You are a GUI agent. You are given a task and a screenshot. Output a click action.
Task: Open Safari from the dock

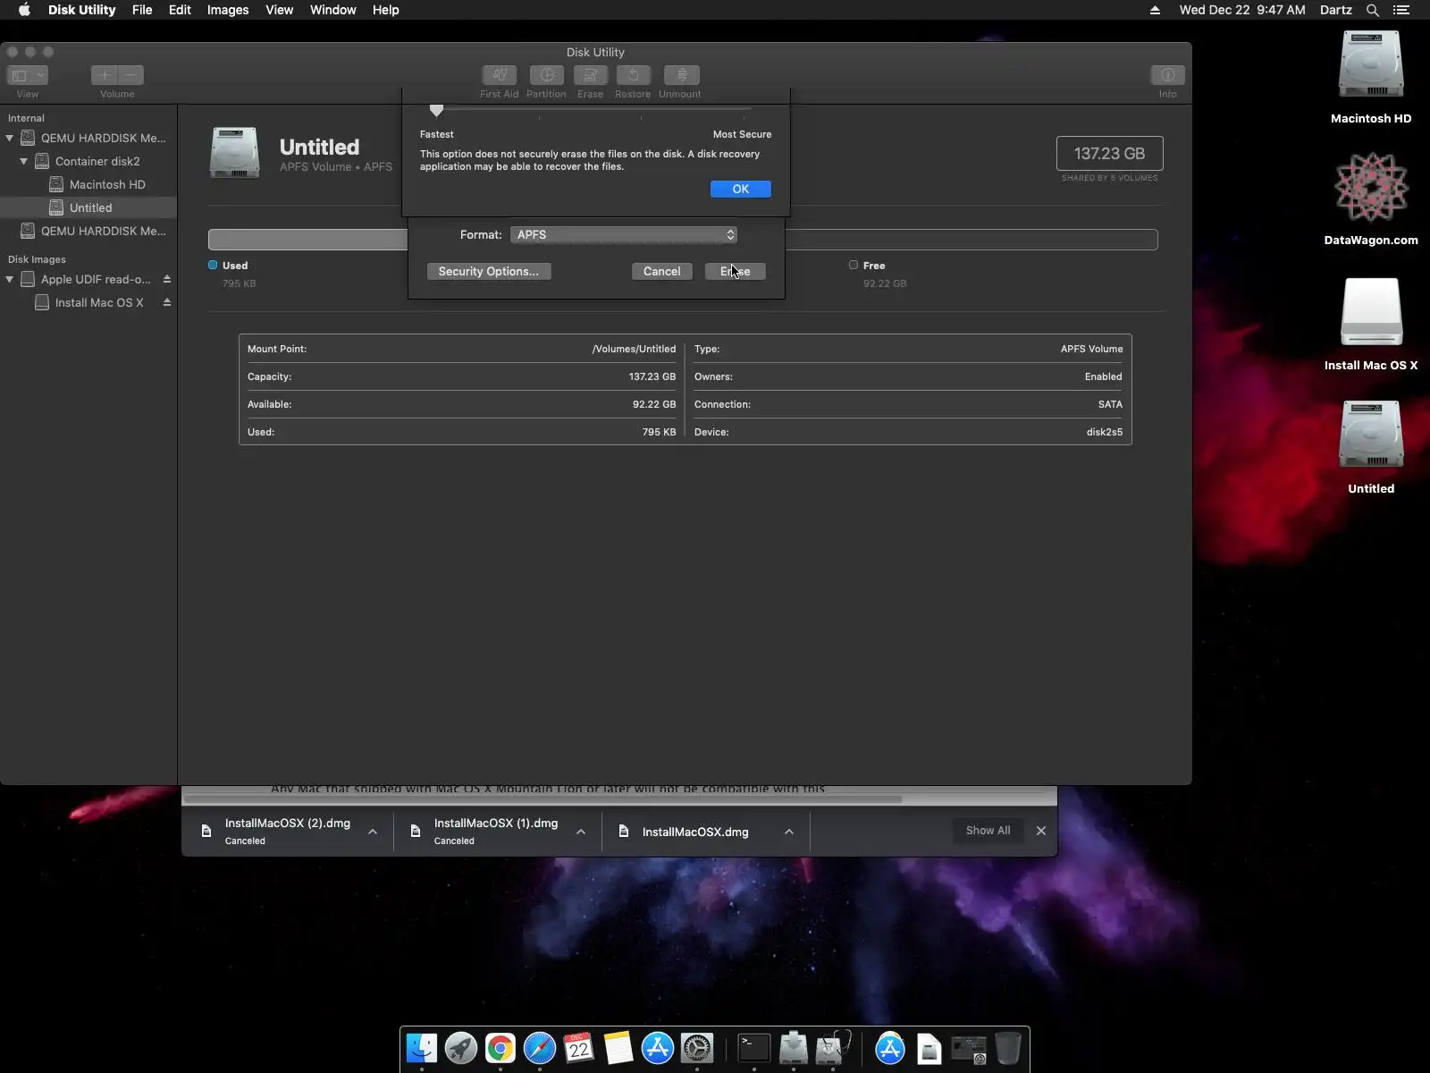(x=540, y=1048)
